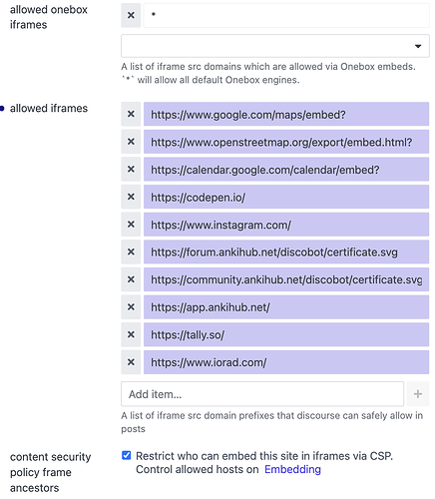Remove the asterisk entry from allowed onebox iframes
Image resolution: width=435 pixels, height=499 pixels.
[131, 15]
